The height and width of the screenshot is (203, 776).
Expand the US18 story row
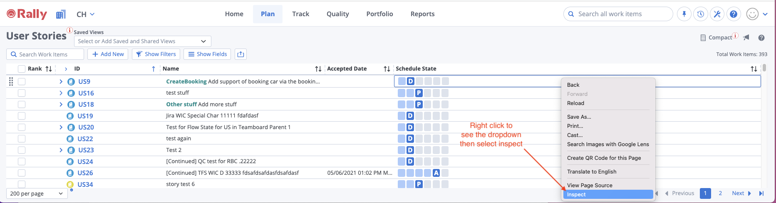coord(61,104)
